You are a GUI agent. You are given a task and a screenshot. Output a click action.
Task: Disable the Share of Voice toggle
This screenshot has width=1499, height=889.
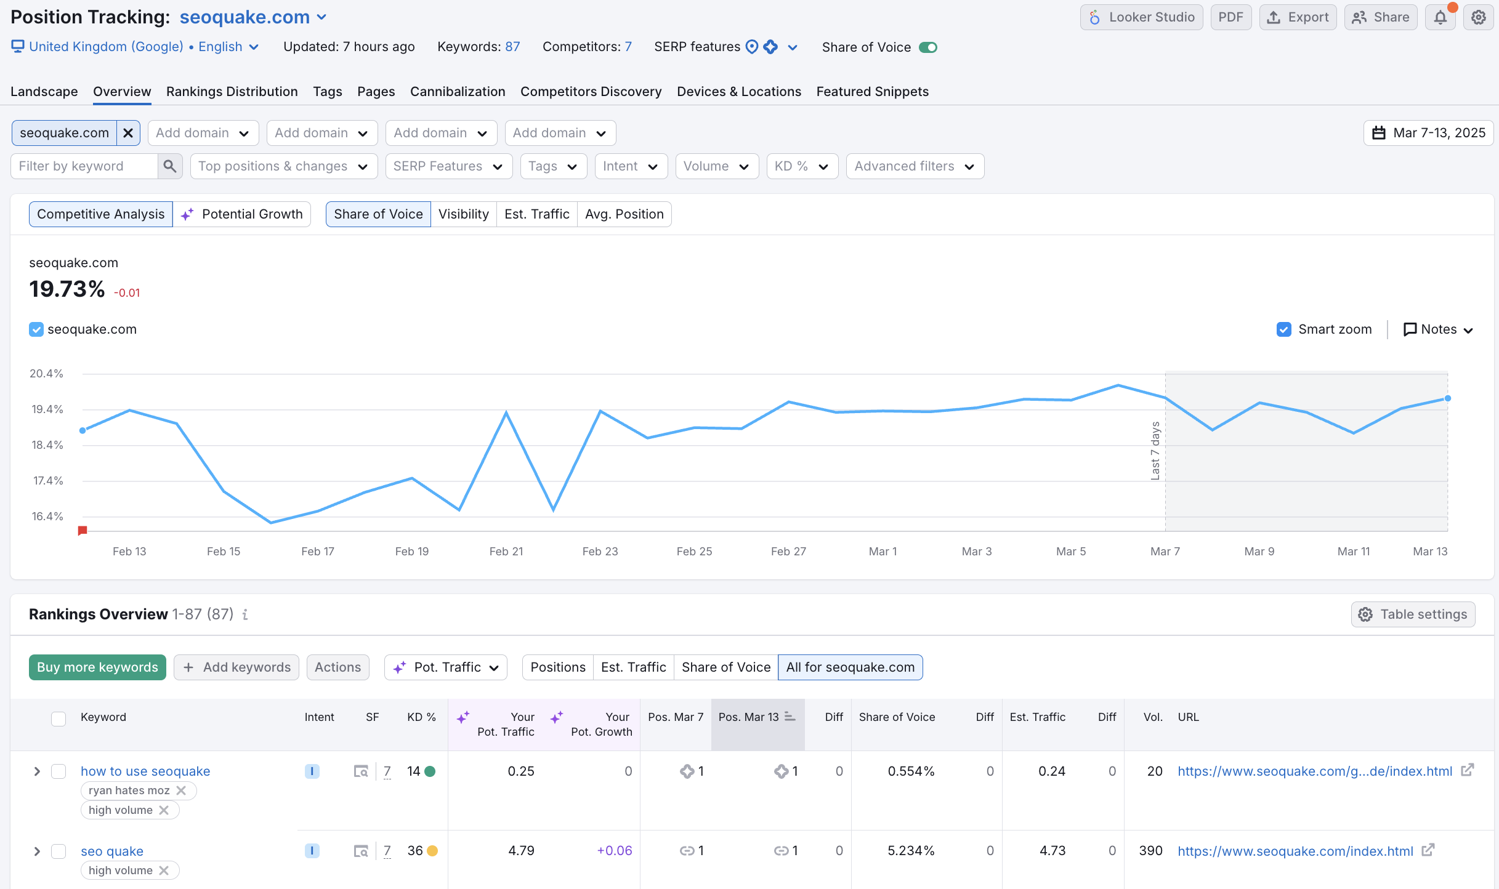[929, 47]
